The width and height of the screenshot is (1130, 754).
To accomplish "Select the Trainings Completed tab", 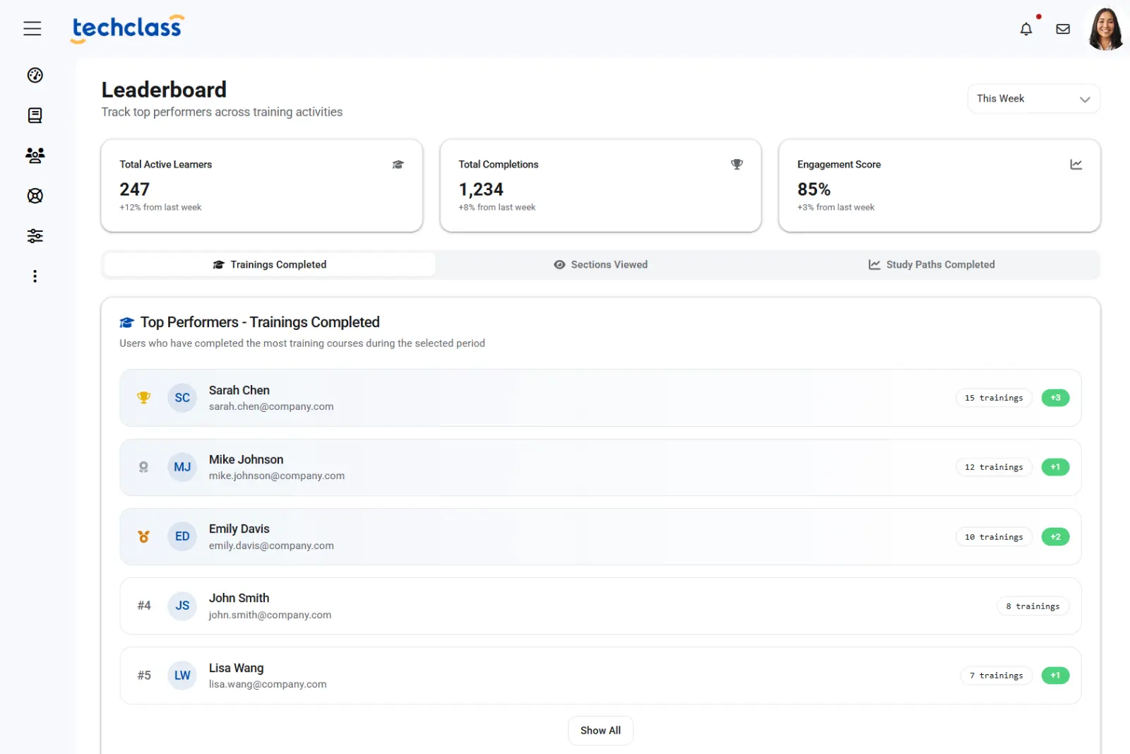I will (269, 264).
